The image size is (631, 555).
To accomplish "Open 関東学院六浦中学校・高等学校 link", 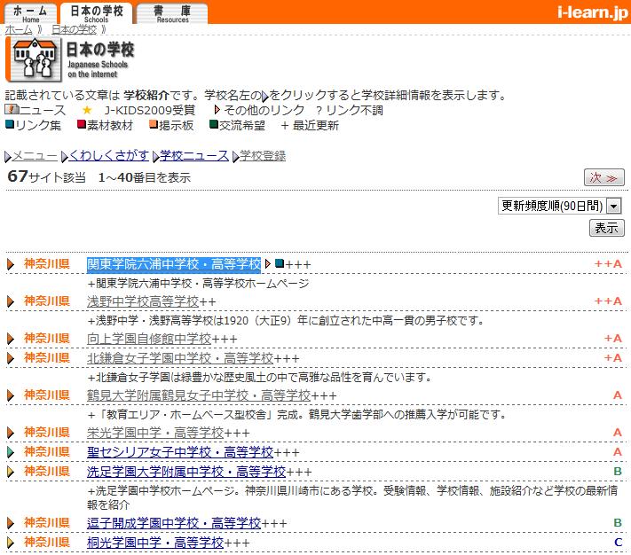I will pyautogui.click(x=174, y=264).
